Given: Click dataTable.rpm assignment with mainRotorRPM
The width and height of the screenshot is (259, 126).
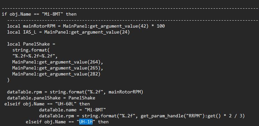Looking at the screenshot, I should (x=75, y=92).
